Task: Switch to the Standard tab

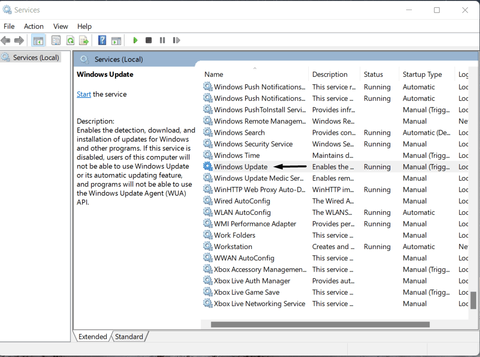Action: tap(129, 336)
